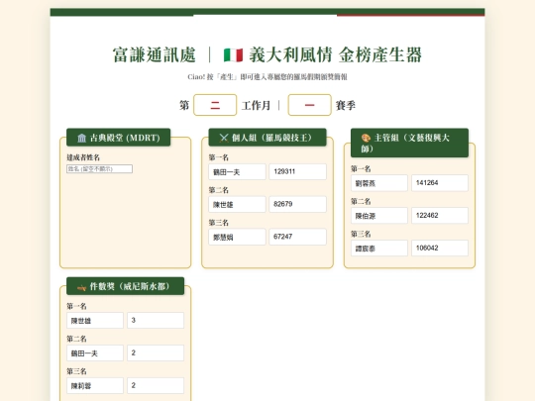535x401 pixels.
Task: Edit case-count first place value 3
Action: (x=156, y=321)
